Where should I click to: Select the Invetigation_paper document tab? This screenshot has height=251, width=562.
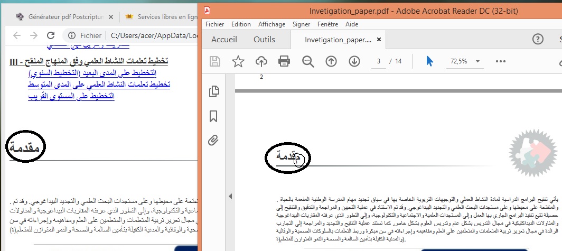coord(338,40)
